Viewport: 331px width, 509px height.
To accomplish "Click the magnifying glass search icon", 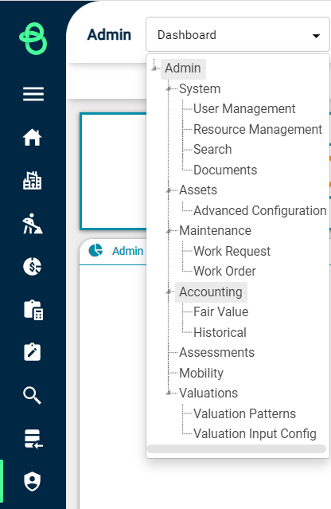I will pos(33,395).
